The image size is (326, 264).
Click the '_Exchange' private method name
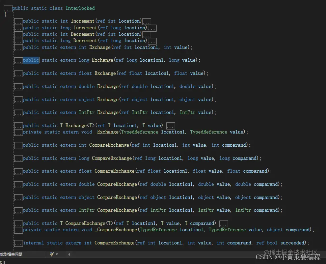coord(106,132)
